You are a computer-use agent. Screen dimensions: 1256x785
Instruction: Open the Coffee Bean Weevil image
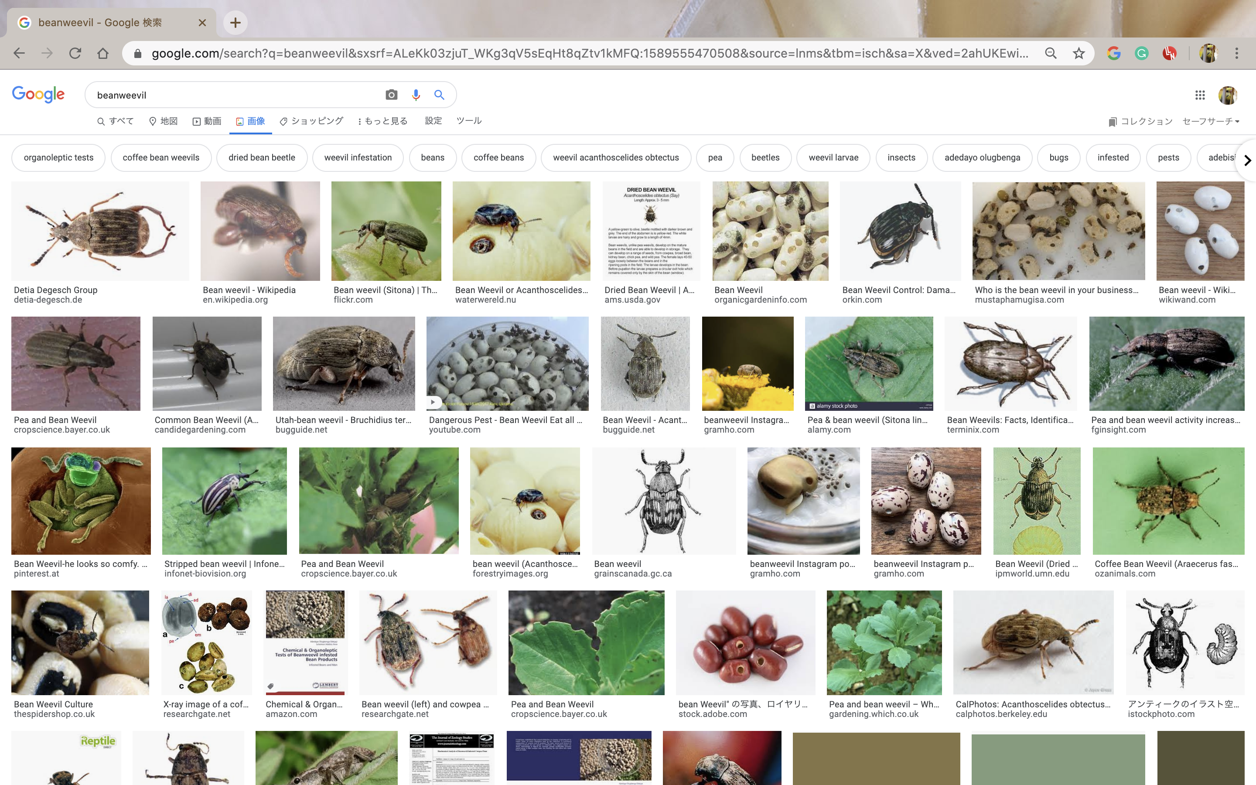pos(1168,501)
